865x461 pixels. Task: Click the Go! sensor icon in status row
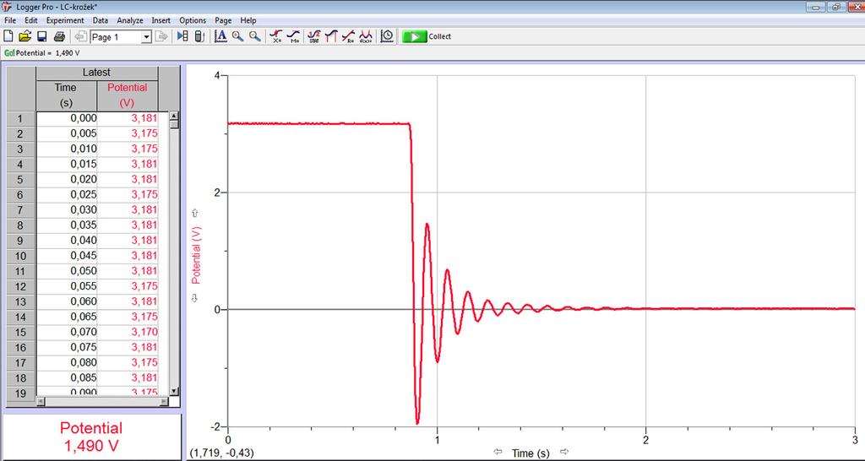coord(8,53)
